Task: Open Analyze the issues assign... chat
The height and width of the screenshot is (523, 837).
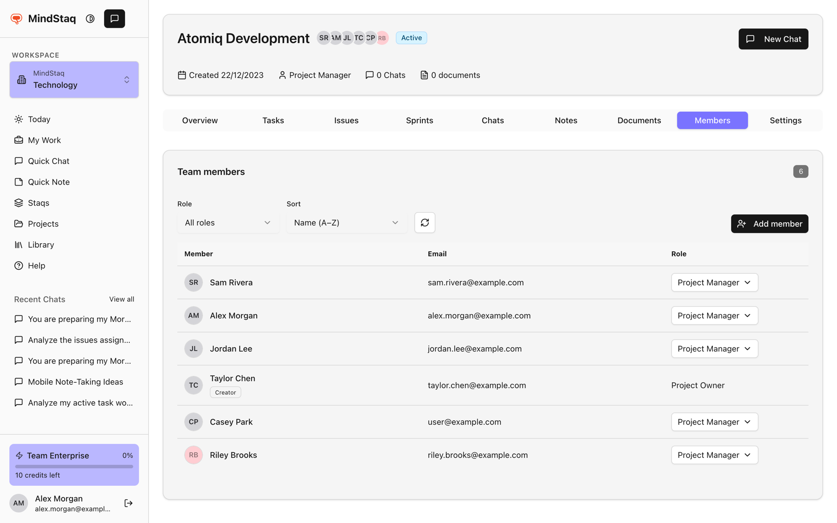Action: pyautogui.click(x=74, y=340)
